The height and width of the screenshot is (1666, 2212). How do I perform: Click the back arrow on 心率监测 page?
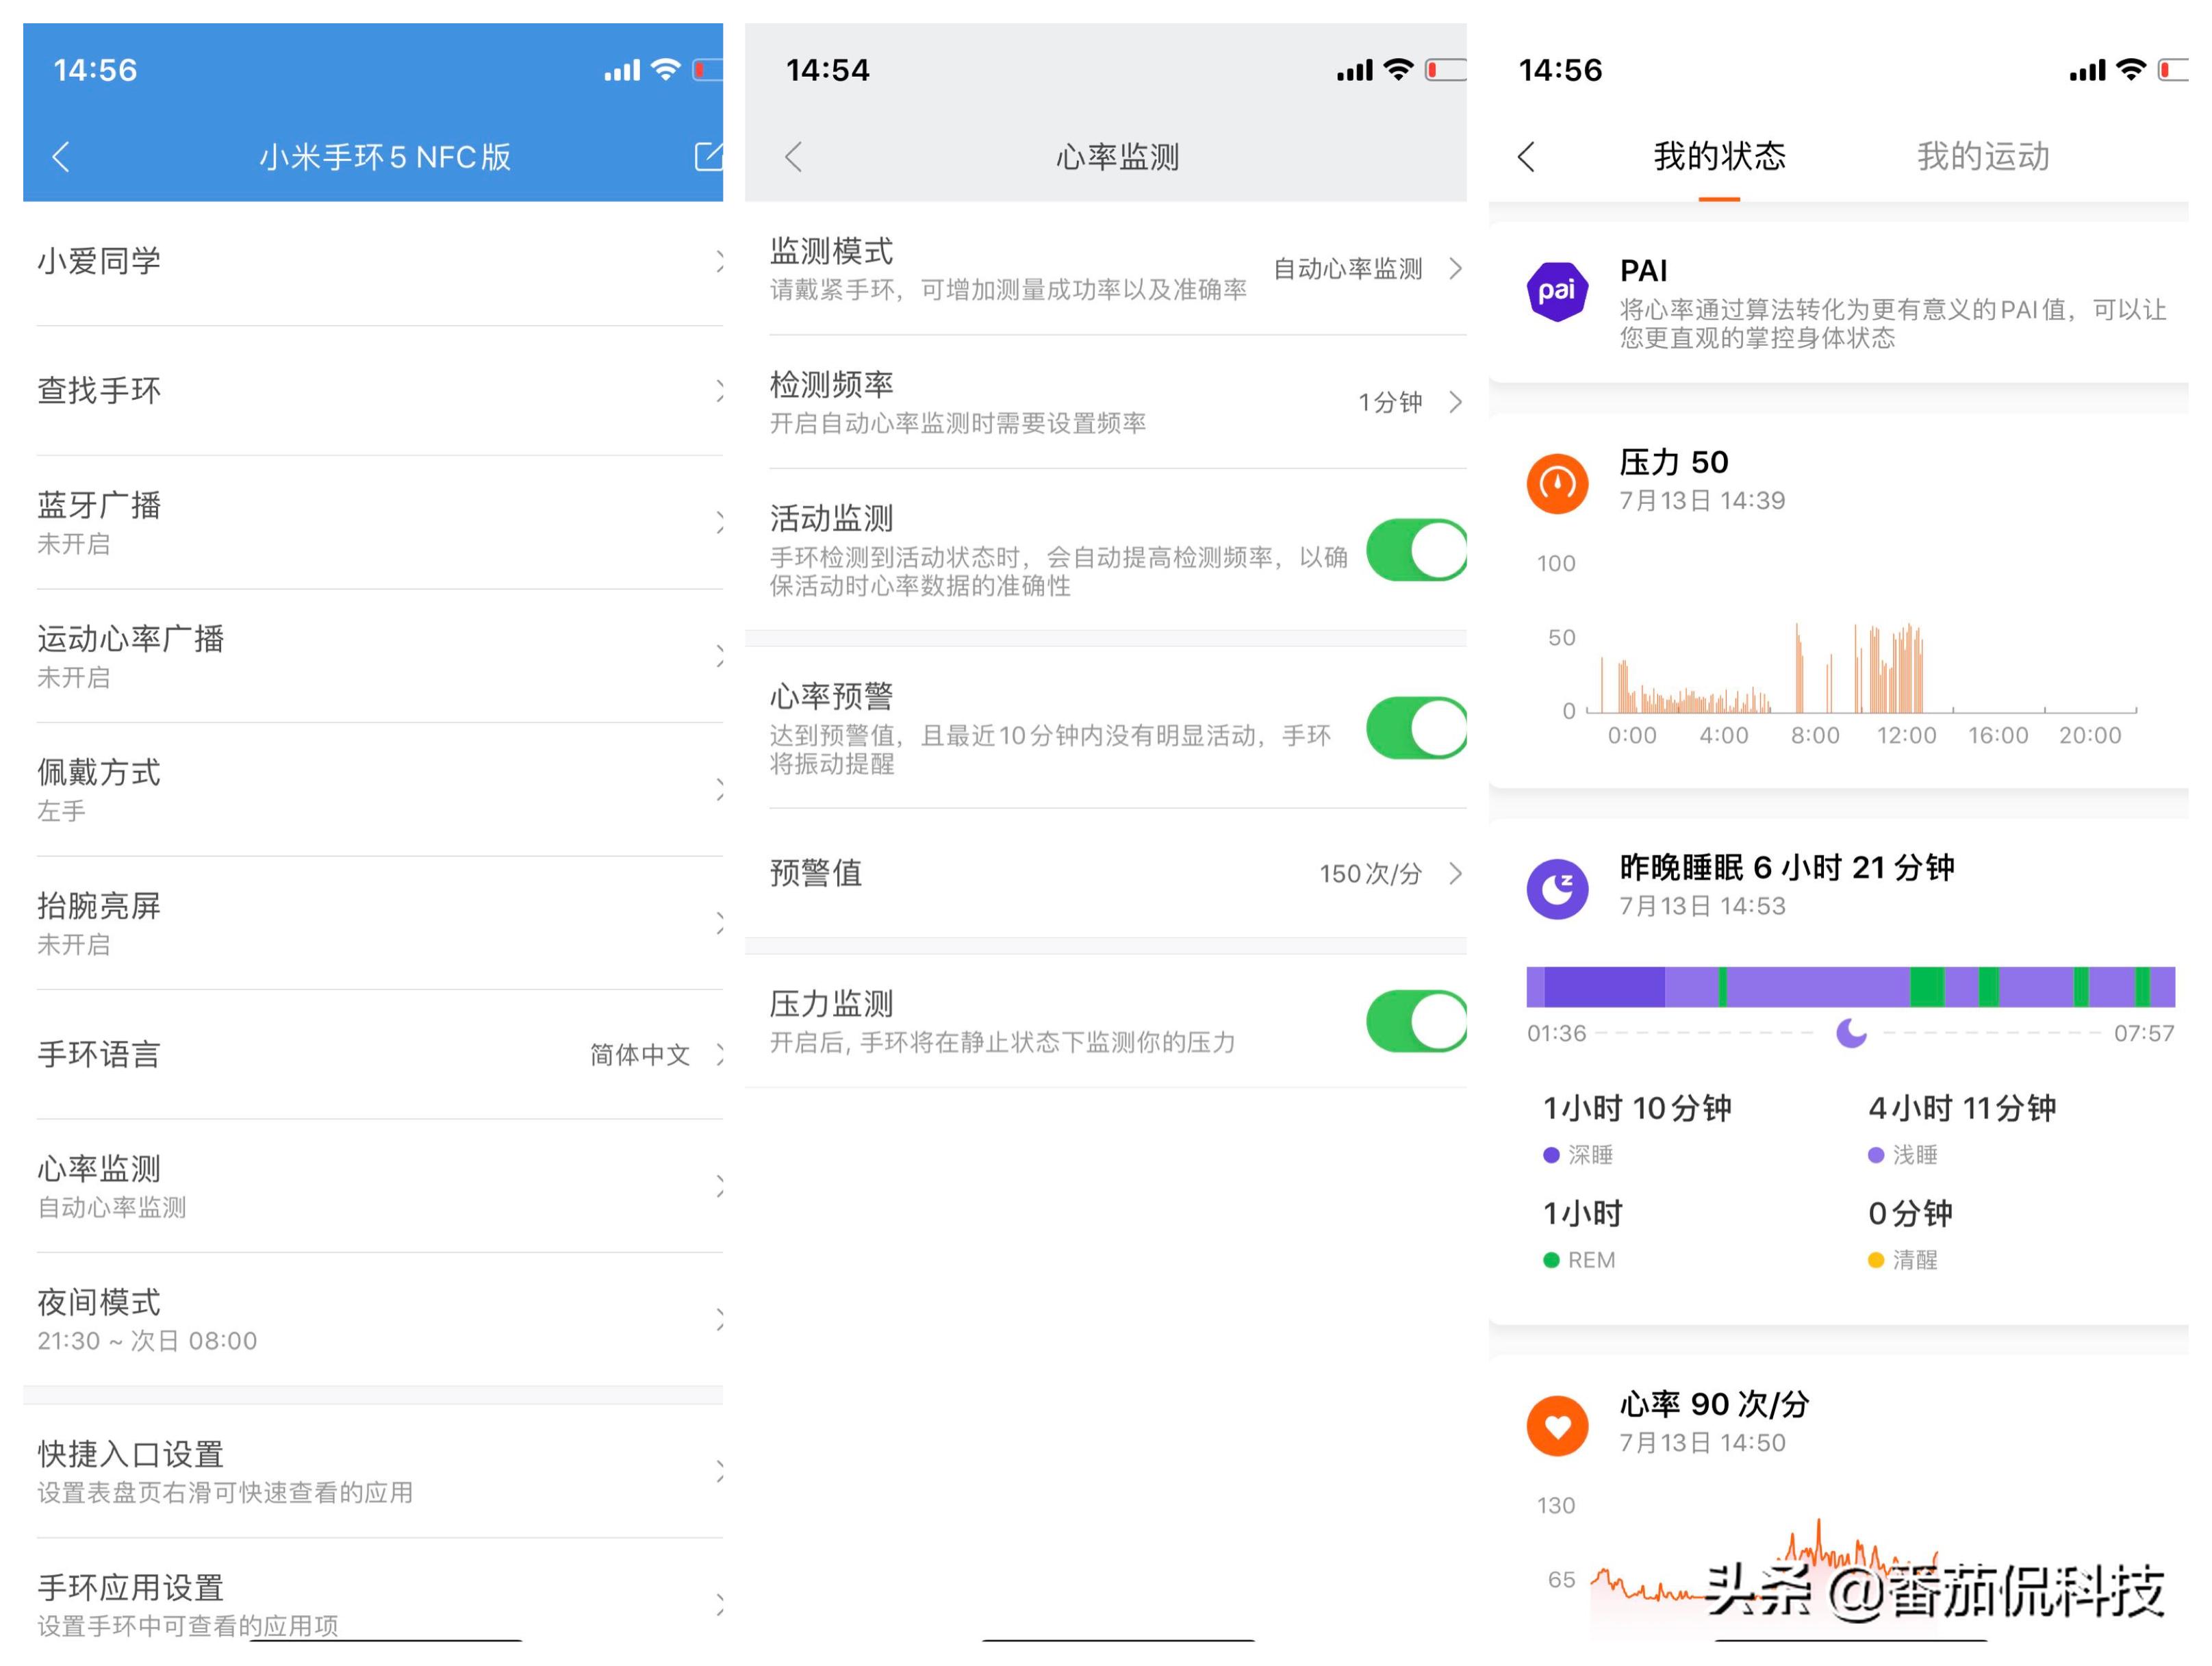coord(793,157)
